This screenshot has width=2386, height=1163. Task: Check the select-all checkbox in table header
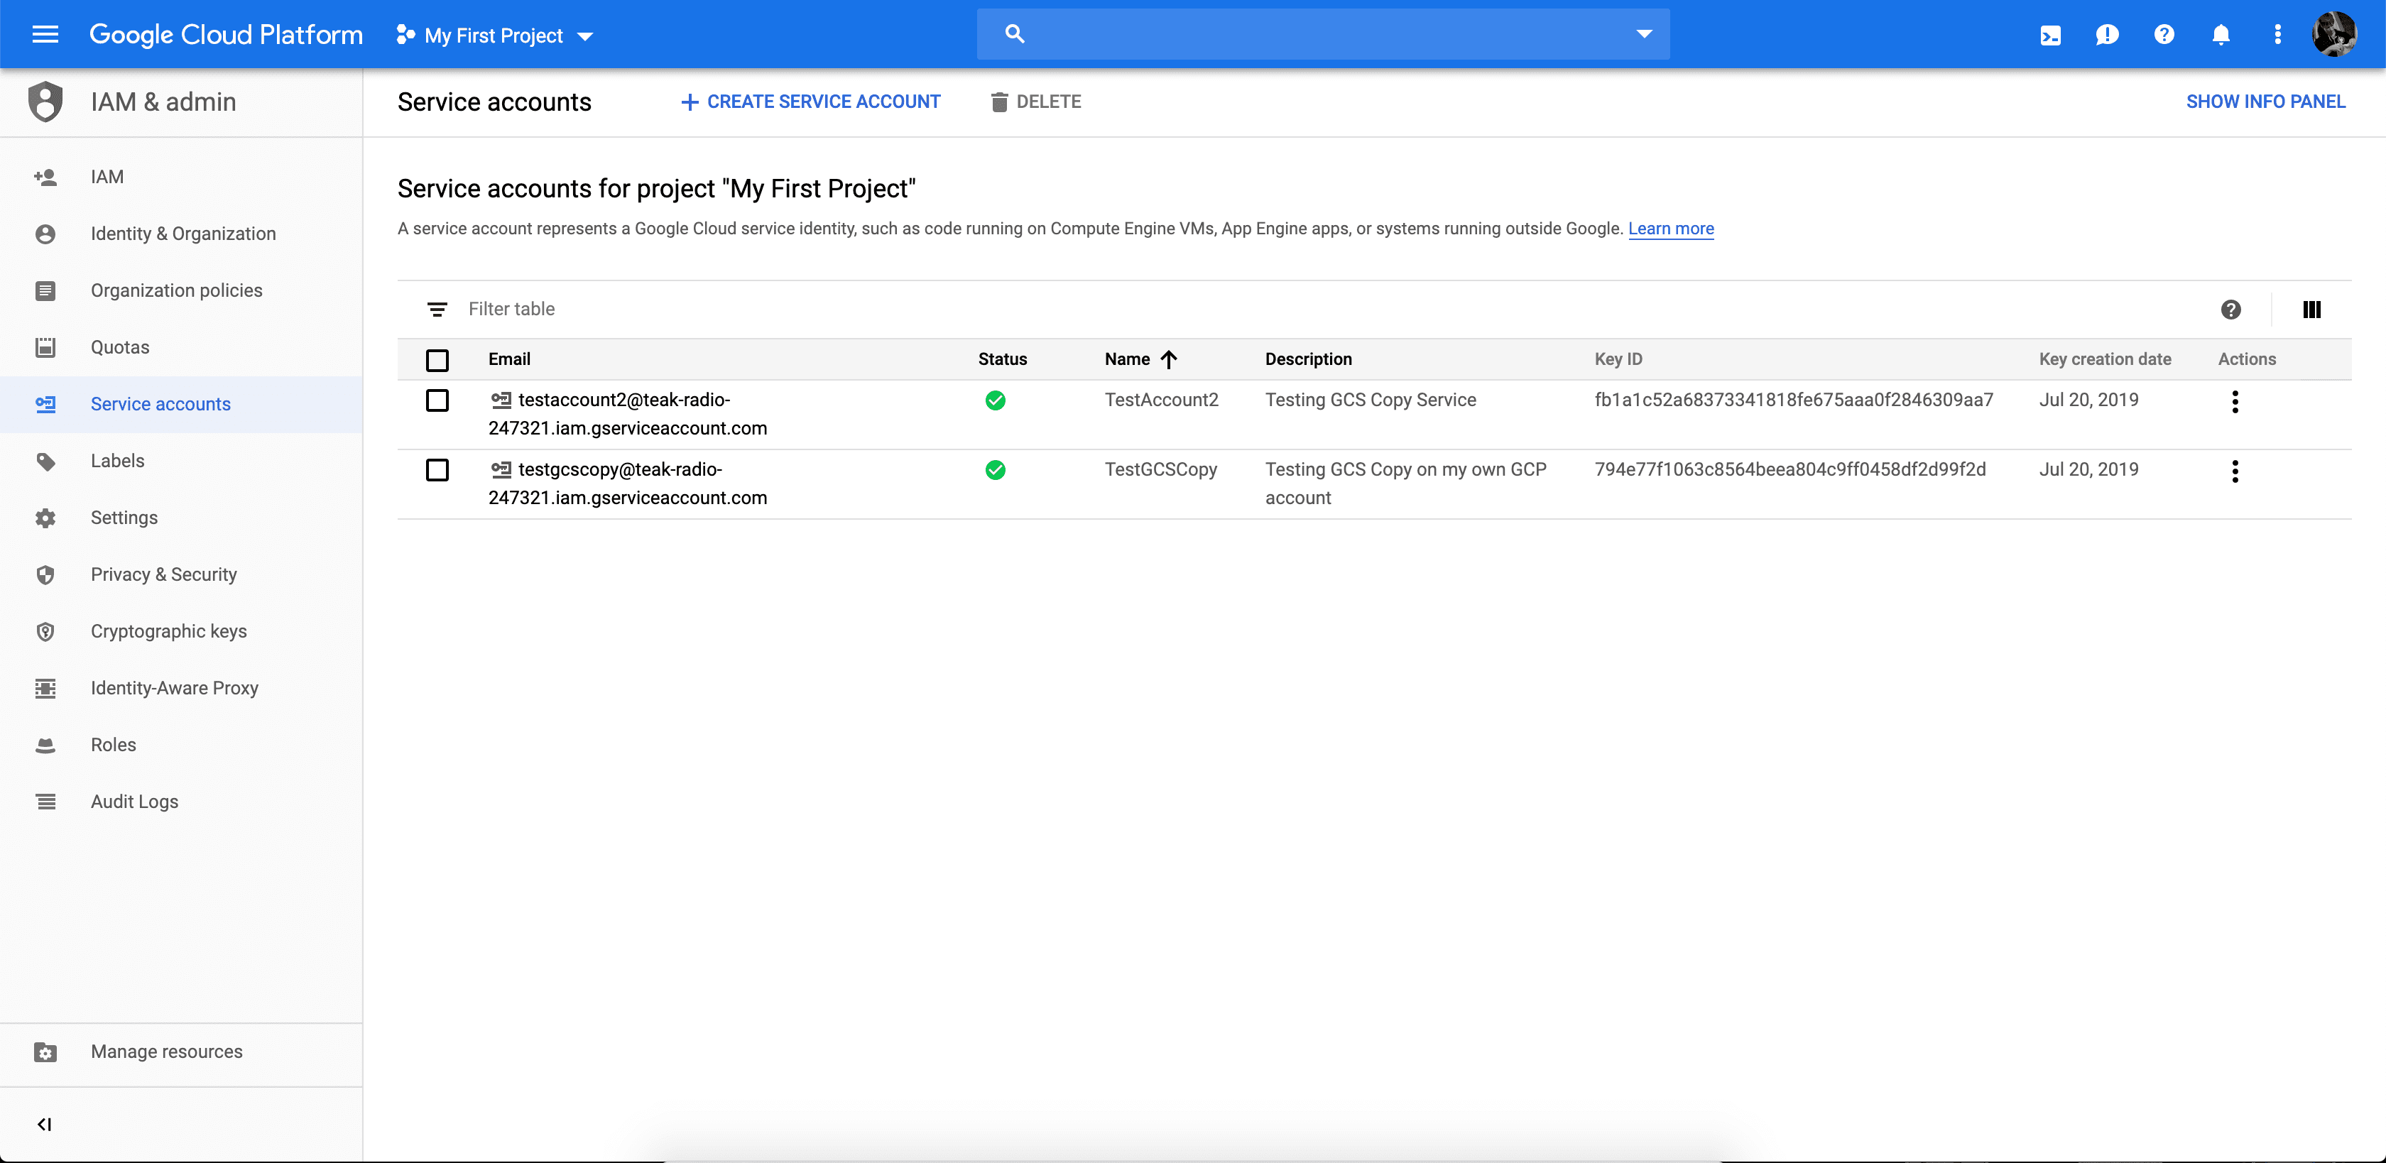[x=438, y=359]
